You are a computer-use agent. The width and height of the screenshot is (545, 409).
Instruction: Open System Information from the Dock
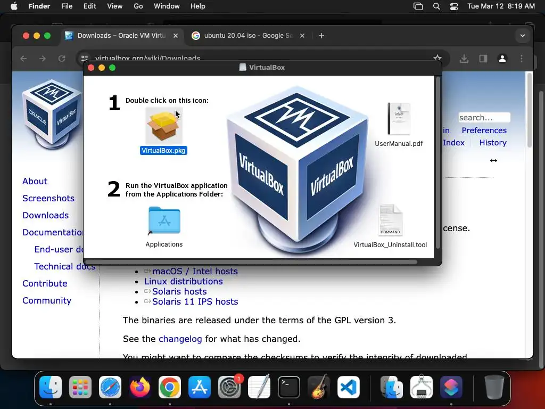pos(422,387)
